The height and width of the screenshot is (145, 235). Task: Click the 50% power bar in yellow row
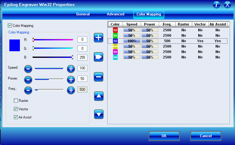pos(150,46)
